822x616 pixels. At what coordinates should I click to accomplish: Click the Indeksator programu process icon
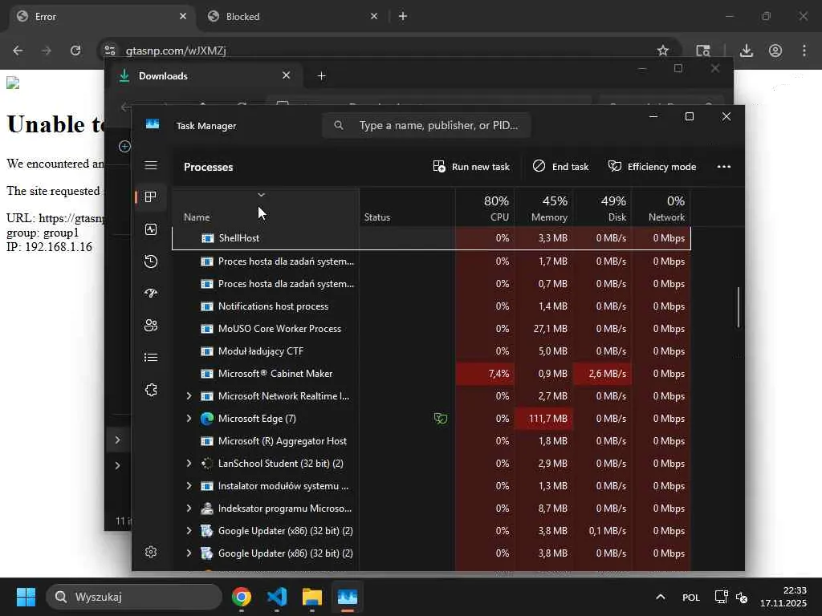point(207,509)
